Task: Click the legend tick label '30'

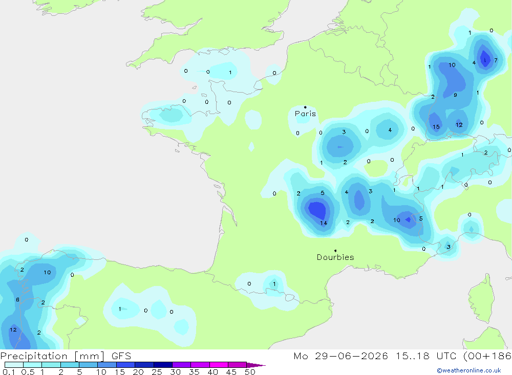Action: point(175,372)
